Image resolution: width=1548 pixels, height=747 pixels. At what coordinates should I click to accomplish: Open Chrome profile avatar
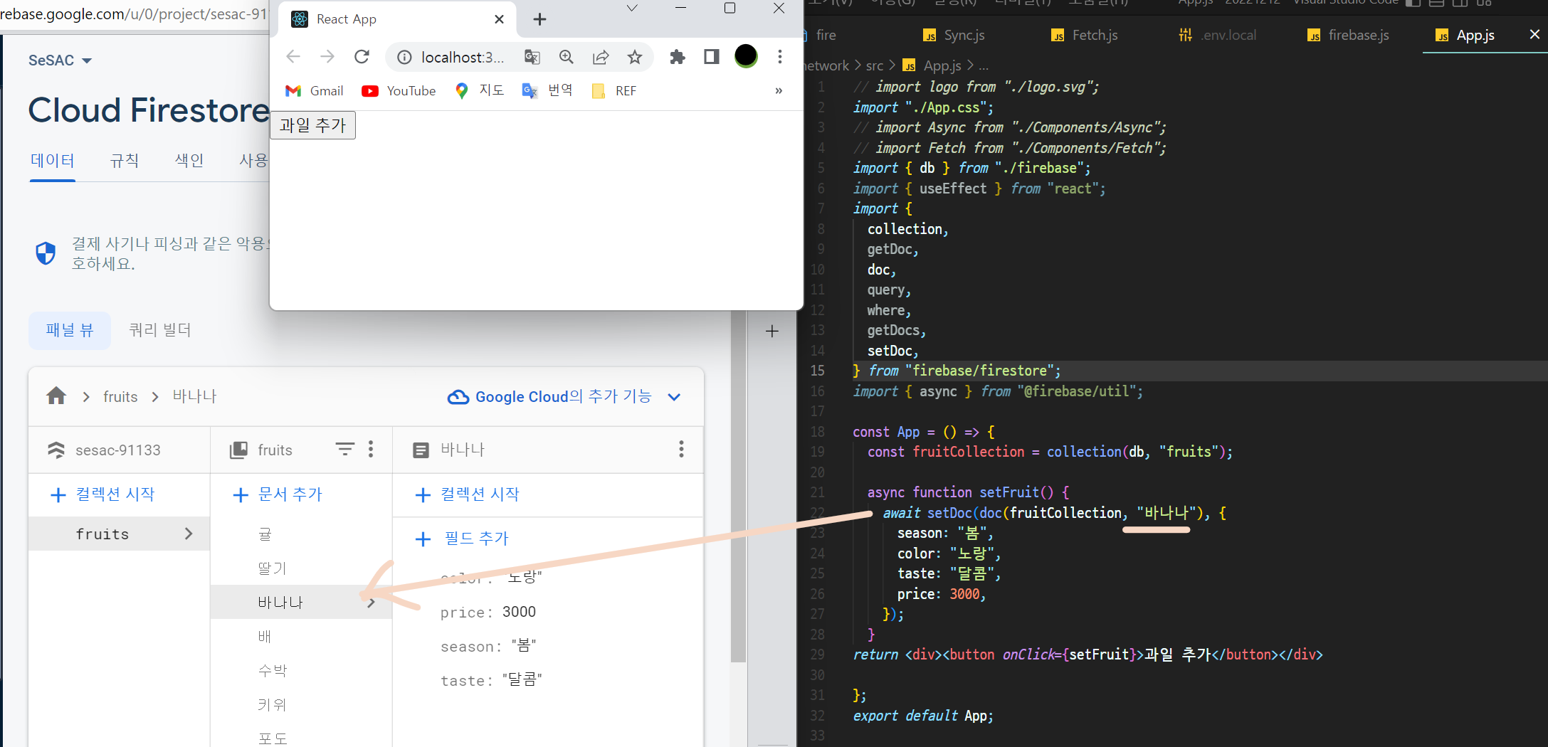tap(746, 56)
